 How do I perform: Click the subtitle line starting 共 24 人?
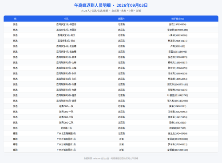click(111, 11)
